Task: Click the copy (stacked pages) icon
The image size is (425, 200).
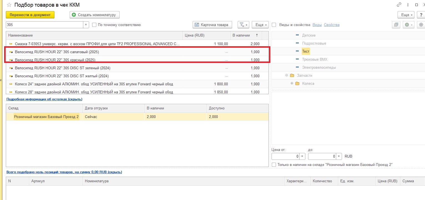Action: tap(396, 25)
